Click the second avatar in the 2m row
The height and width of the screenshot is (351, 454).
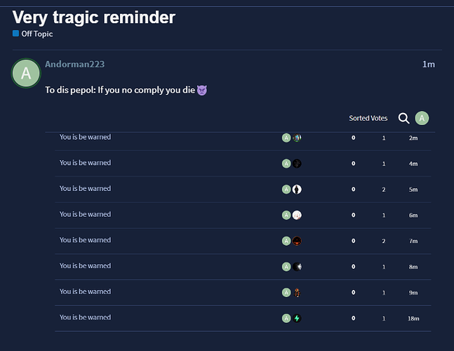point(297,138)
